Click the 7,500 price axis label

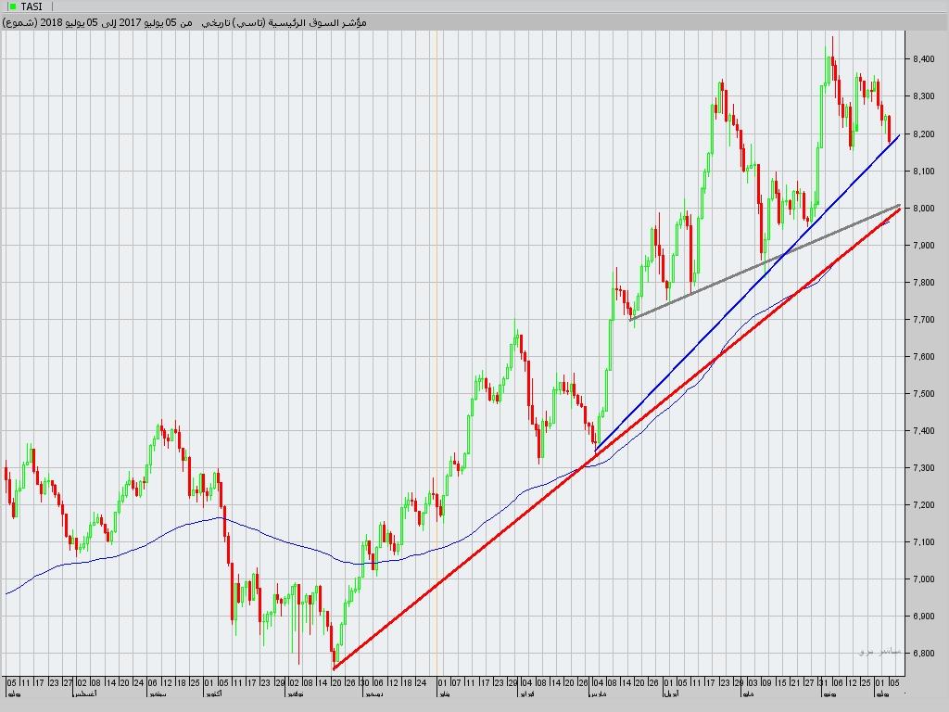[x=924, y=394]
